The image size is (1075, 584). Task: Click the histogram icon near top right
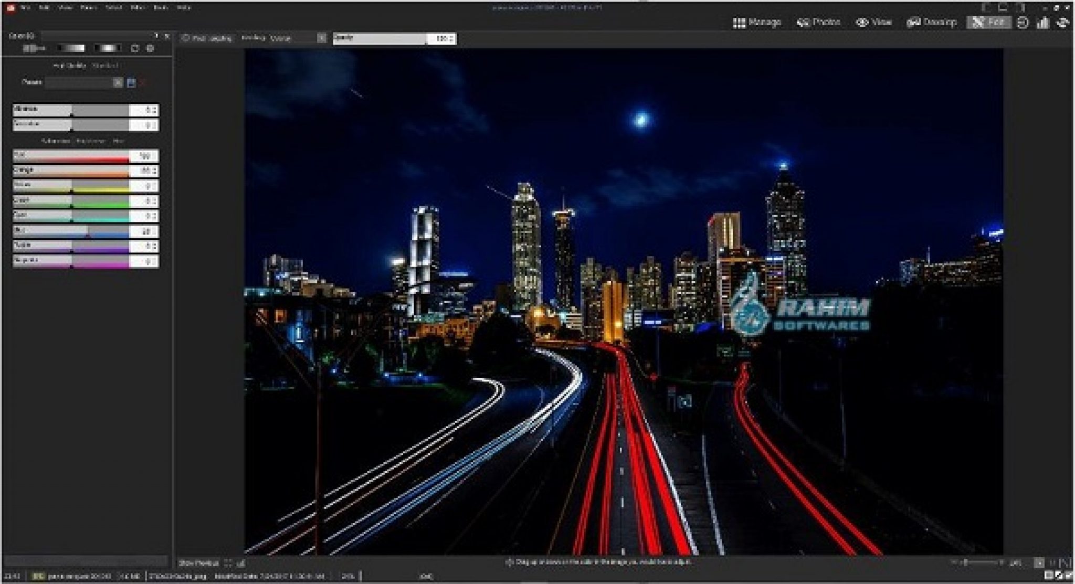pos(1044,23)
